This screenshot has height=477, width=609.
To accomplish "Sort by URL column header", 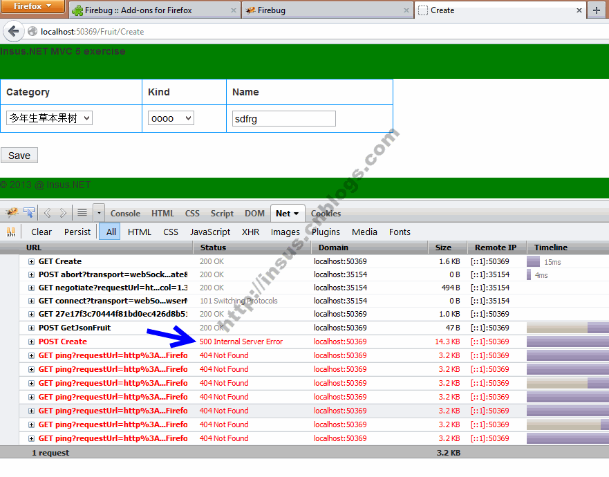I will point(106,247).
